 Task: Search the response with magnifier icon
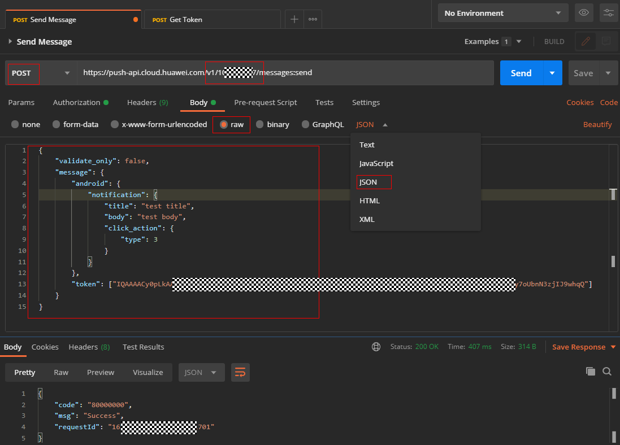pyautogui.click(x=607, y=371)
